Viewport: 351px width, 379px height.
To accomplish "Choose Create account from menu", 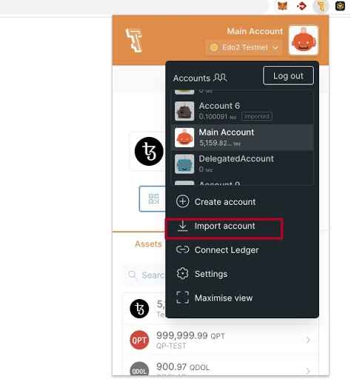I will 216,201.
